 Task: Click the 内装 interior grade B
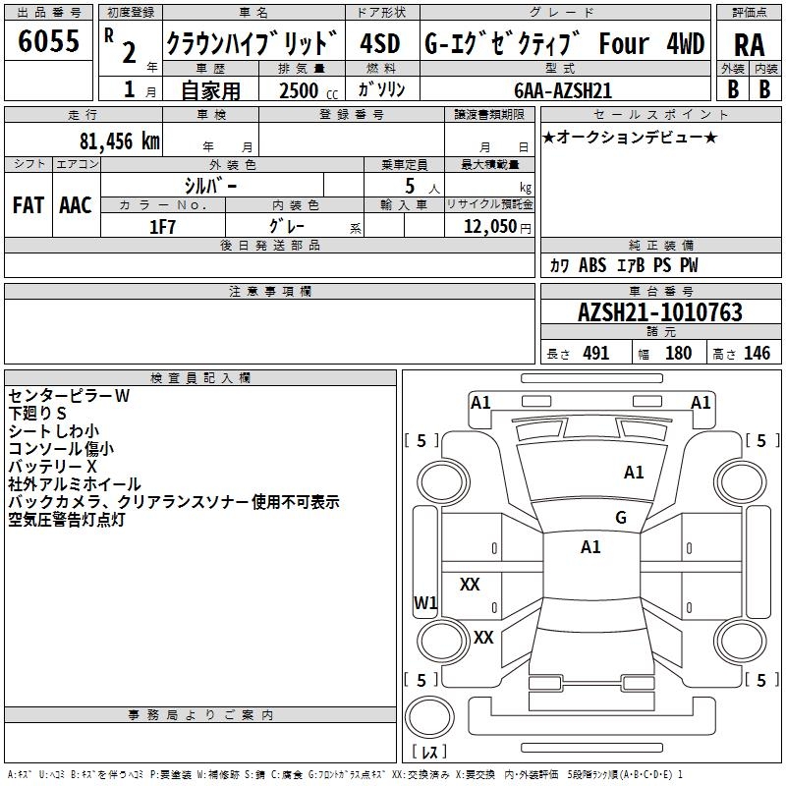[764, 89]
